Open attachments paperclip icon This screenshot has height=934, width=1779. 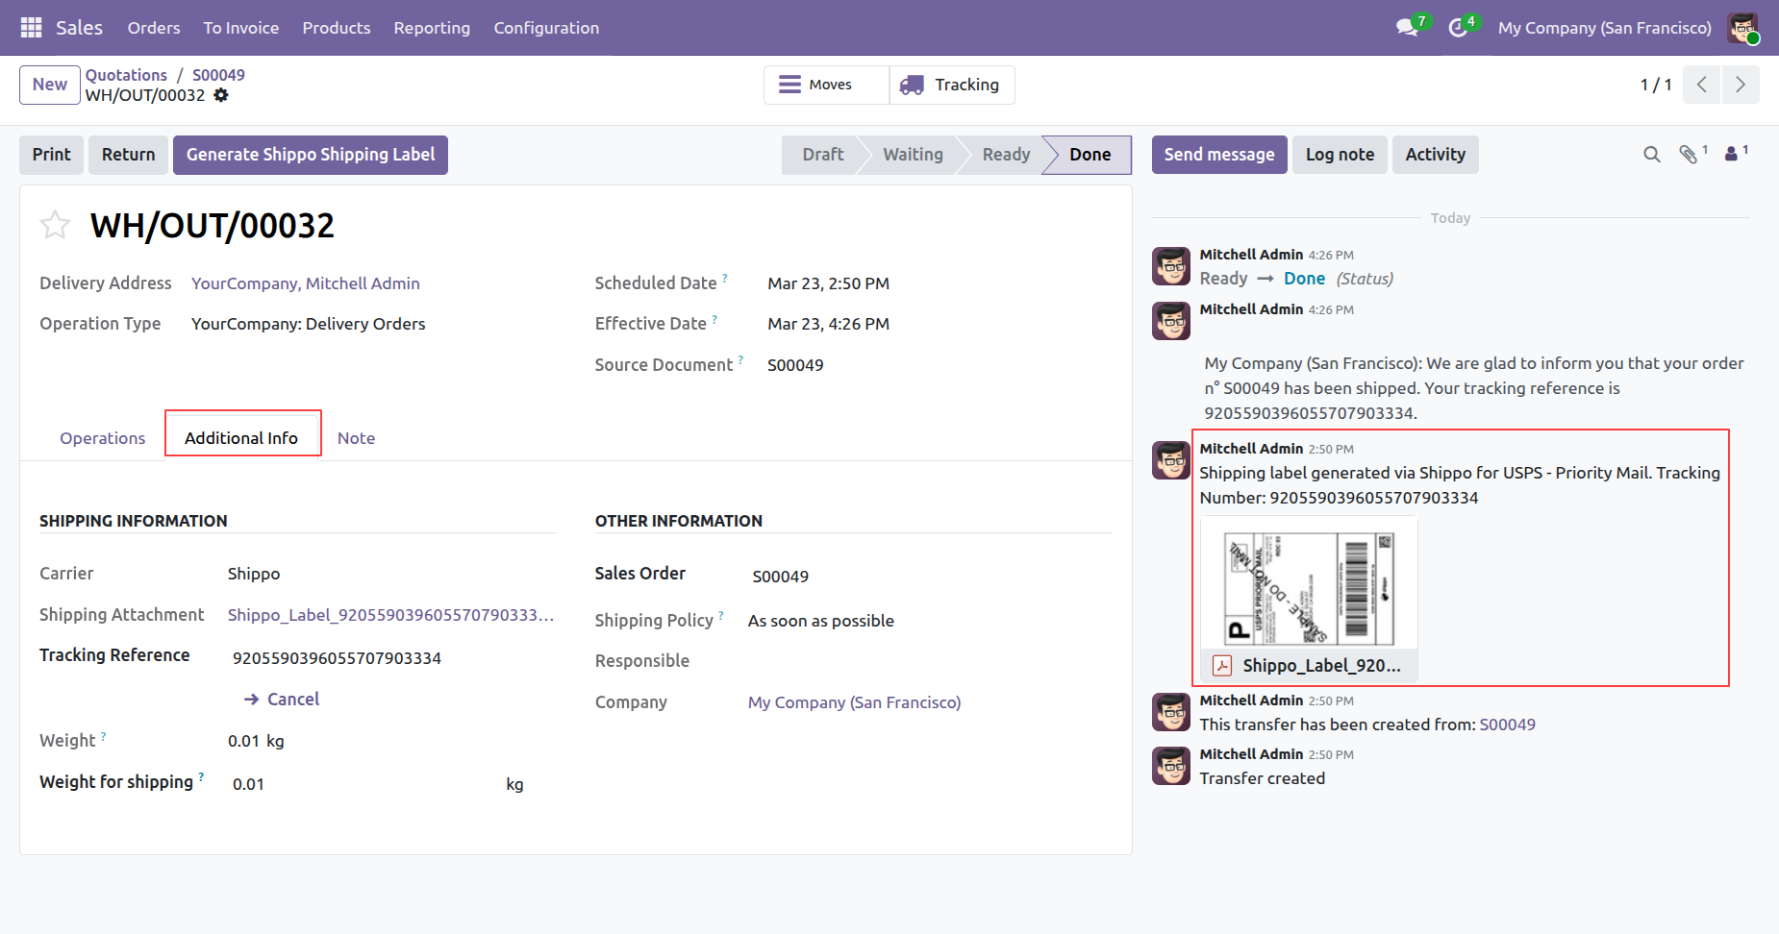pos(1689,155)
